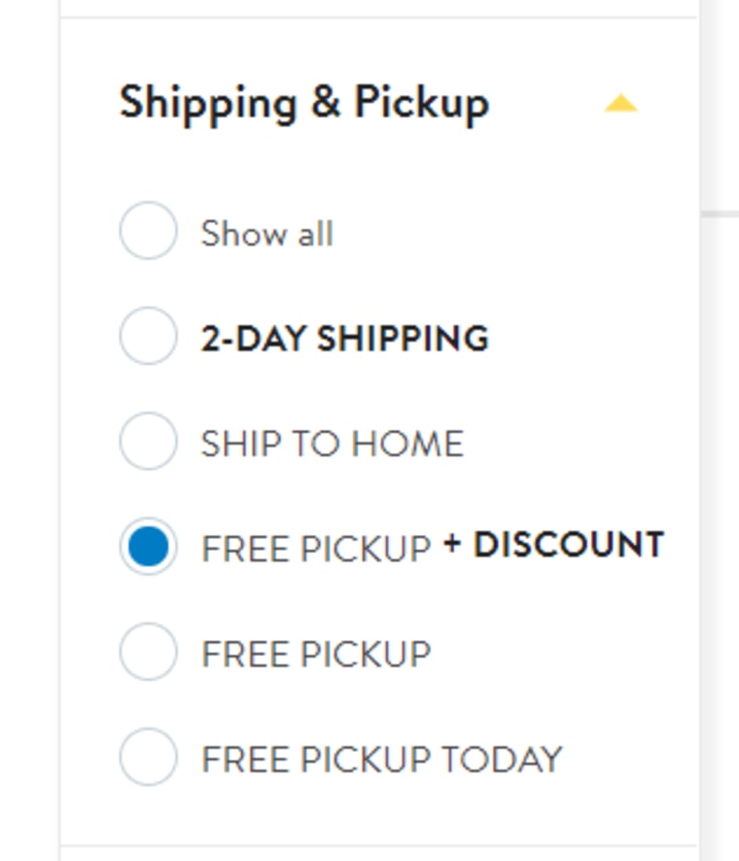
Task: Click the "Show all" label text
Action: click(x=266, y=233)
